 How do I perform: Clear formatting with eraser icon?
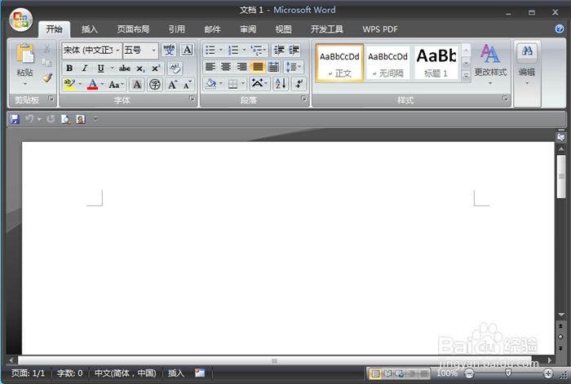[175, 68]
